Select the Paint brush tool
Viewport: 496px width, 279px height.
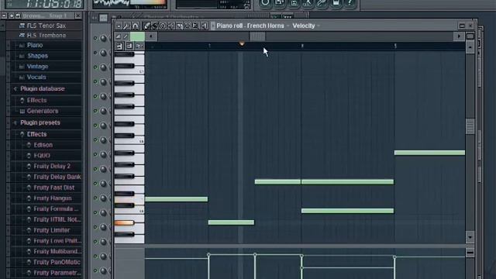(155, 26)
